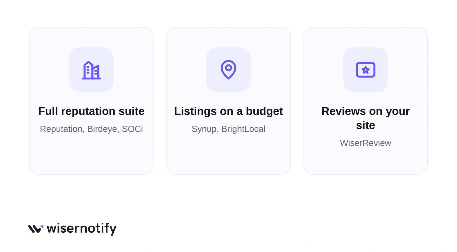This screenshot has height=252, width=457.
Task: Click the building icon on reputation suite card
Action: (91, 70)
